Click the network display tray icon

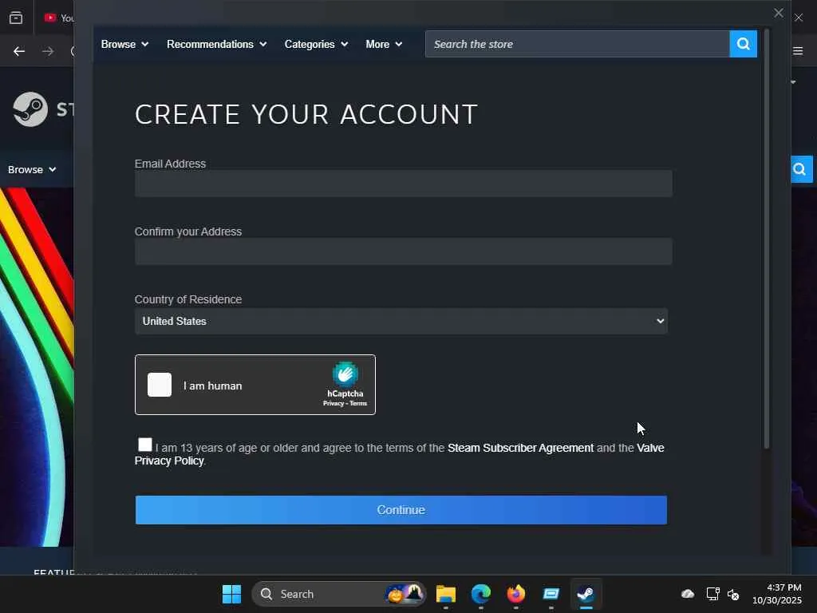(x=712, y=594)
